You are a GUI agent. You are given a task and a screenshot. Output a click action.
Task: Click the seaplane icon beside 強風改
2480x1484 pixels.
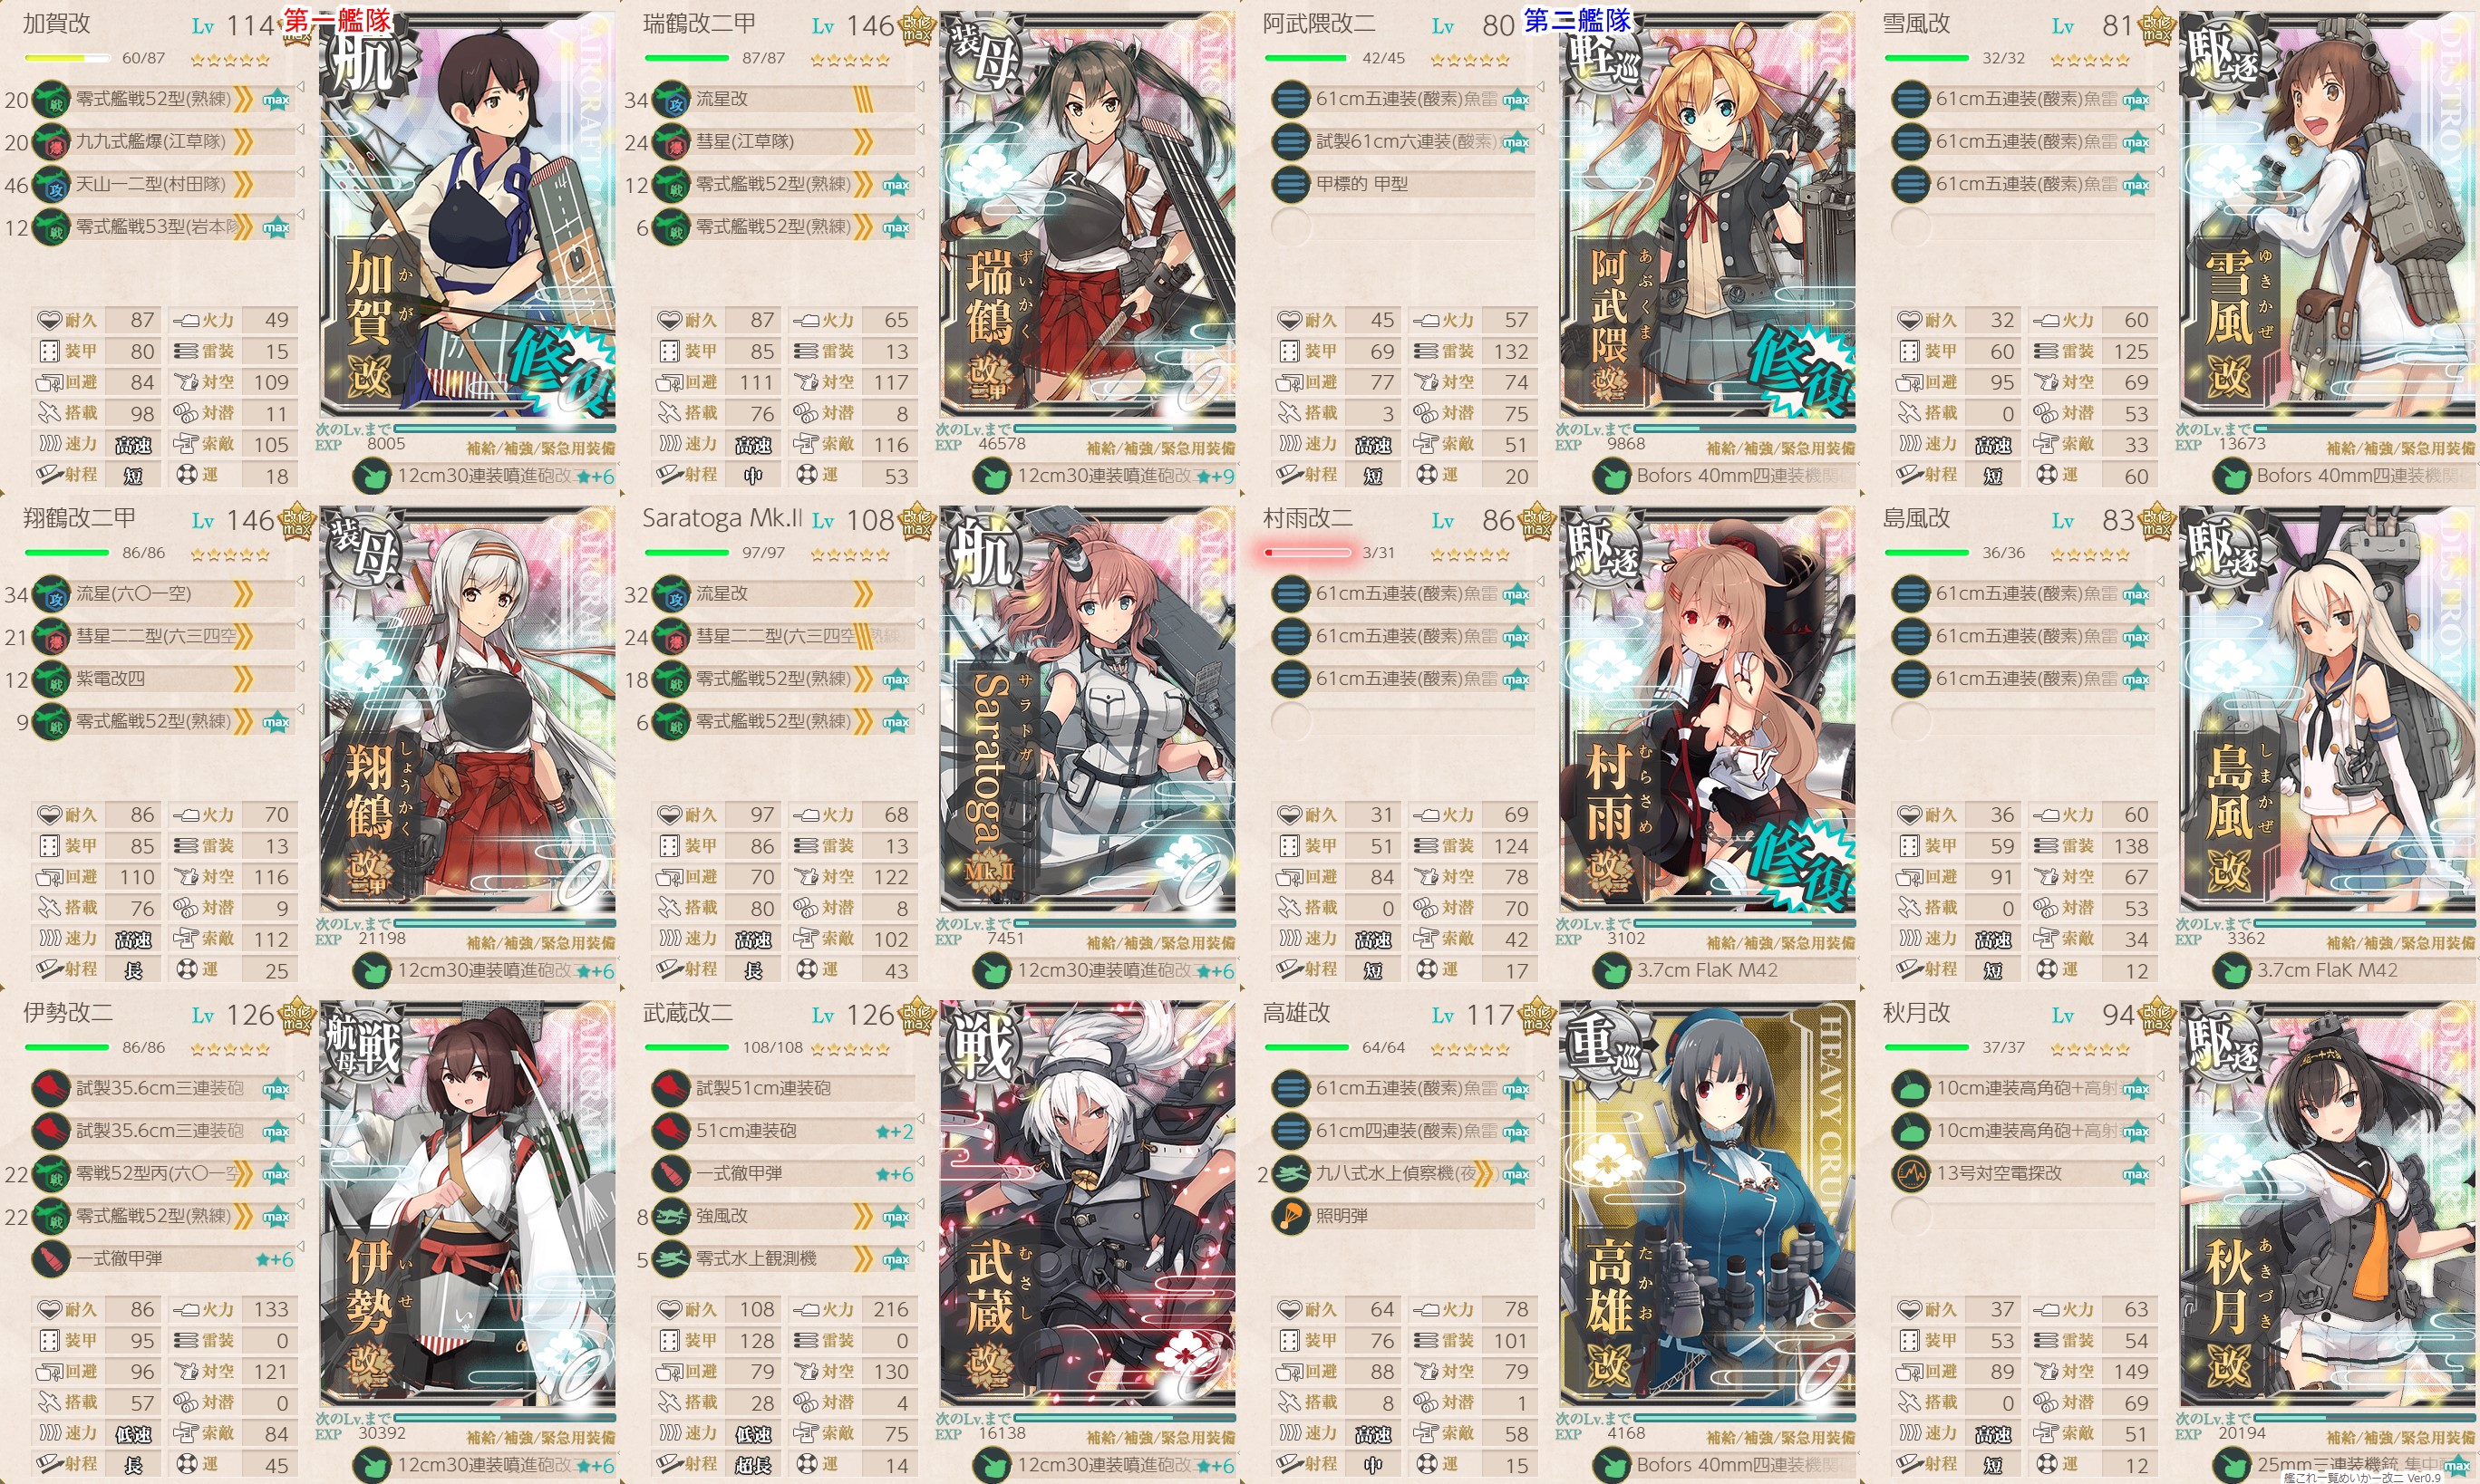coord(672,1216)
